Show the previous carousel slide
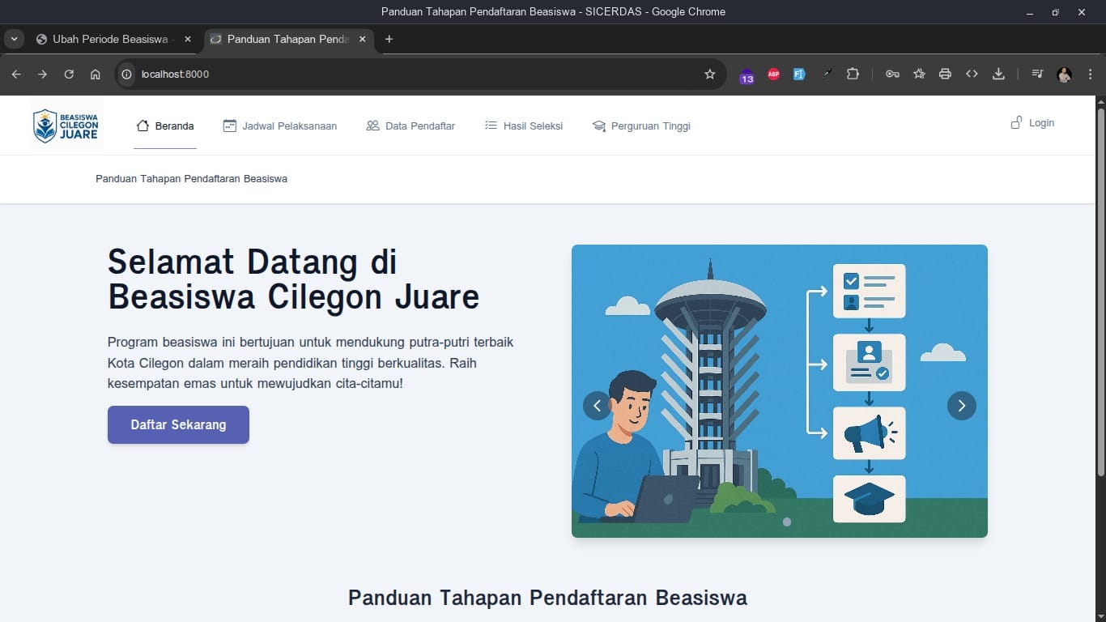Image resolution: width=1106 pixels, height=622 pixels. click(598, 406)
